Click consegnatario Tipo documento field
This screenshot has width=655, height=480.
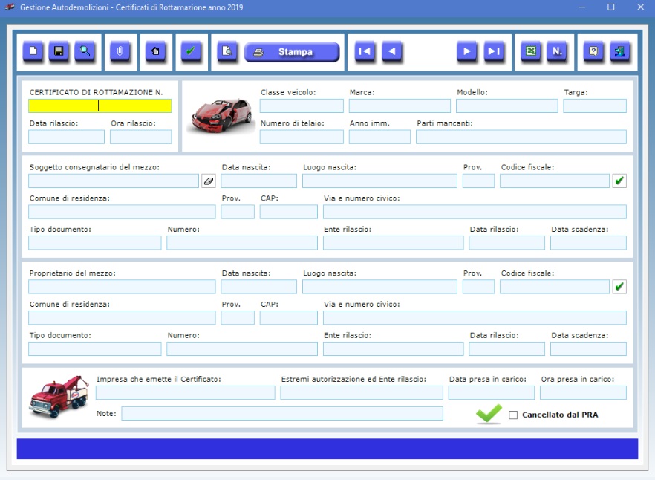[95, 242]
